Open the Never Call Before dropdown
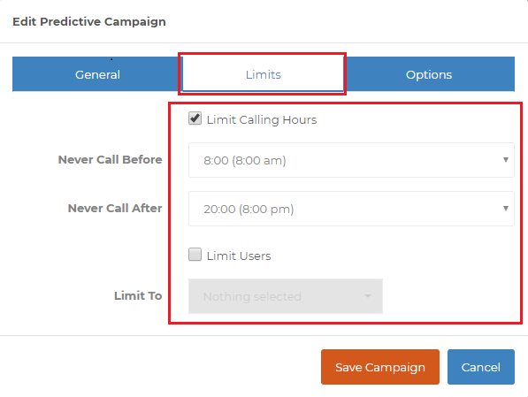The height and width of the screenshot is (397, 528). pyautogui.click(x=351, y=160)
